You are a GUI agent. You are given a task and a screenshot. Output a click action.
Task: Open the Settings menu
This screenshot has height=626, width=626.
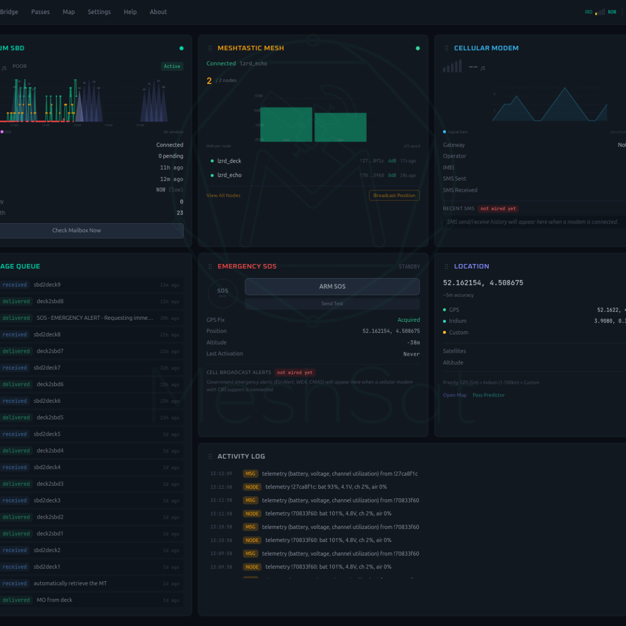tap(99, 12)
